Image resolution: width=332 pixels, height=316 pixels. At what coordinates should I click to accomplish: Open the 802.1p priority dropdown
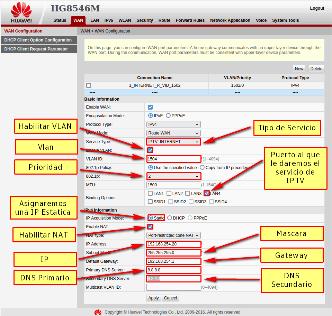pos(173,176)
